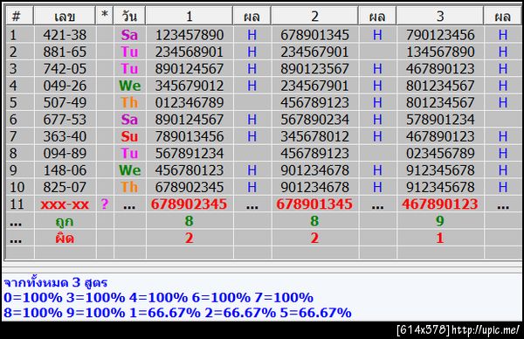Select the cell 825-07
The height and width of the screenshot is (339, 524).
(x=65, y=187)
